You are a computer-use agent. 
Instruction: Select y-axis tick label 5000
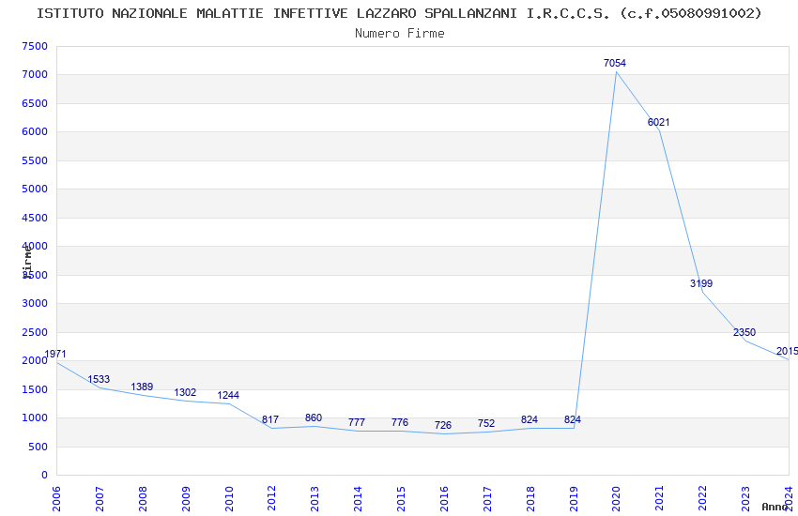(35, 190)
